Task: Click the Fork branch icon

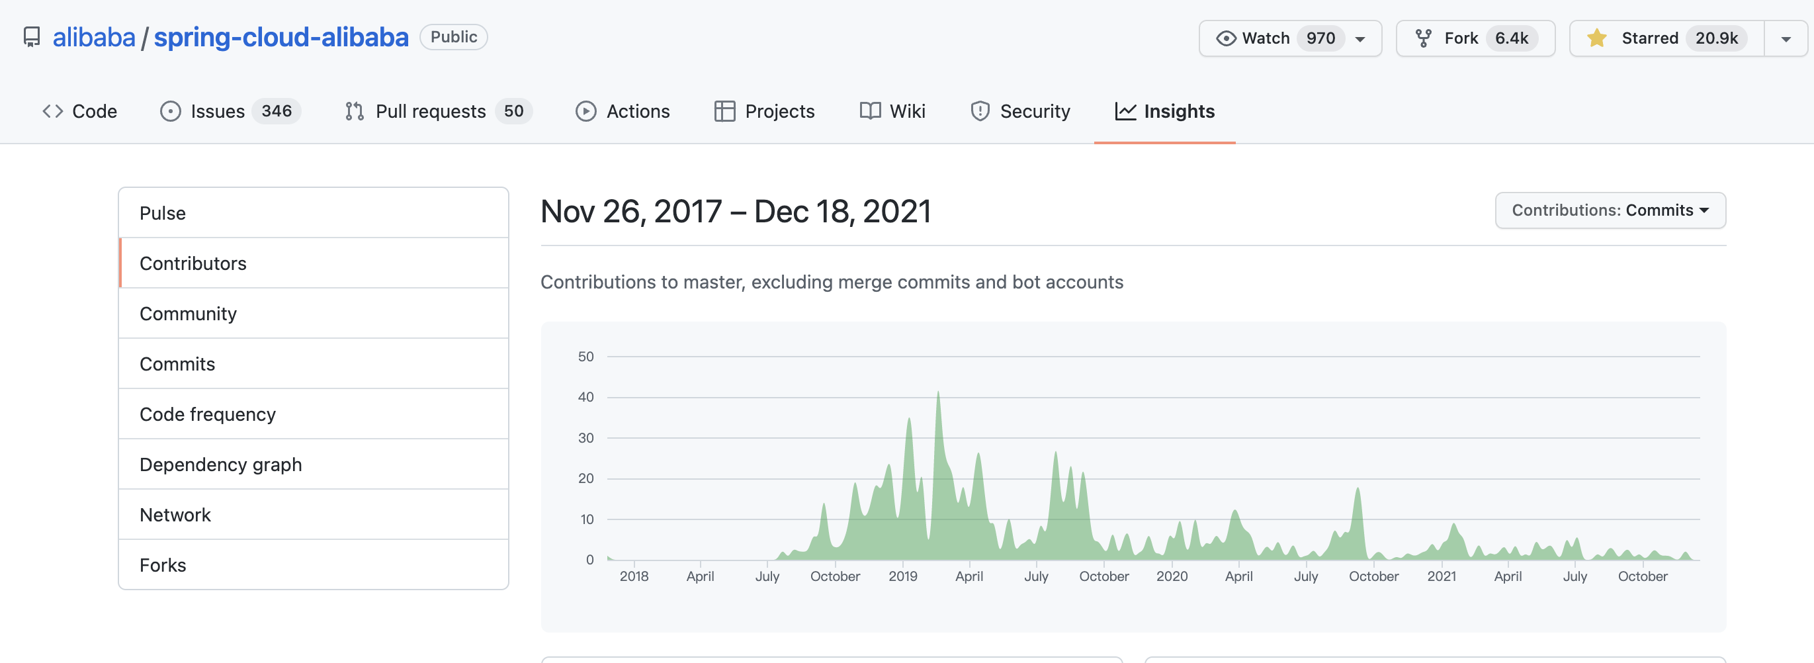Action: 1423,38
